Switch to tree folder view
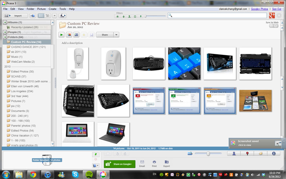 coord(47,16)
